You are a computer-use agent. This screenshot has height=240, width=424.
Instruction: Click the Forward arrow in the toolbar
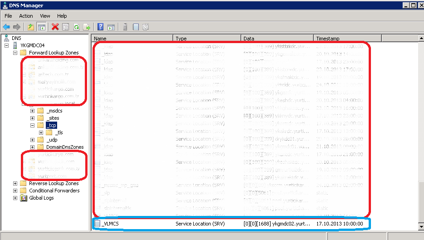(16, 27)
